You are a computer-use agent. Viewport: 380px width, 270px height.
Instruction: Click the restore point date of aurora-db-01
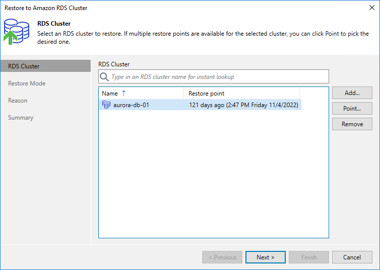[243, 105]
